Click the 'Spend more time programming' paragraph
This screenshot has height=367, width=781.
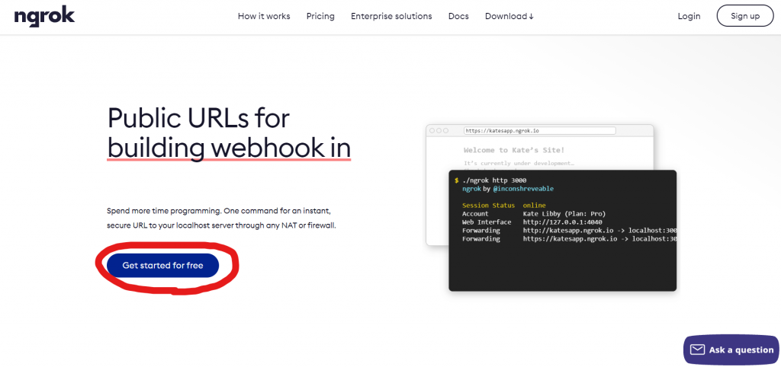coord(222,218)
